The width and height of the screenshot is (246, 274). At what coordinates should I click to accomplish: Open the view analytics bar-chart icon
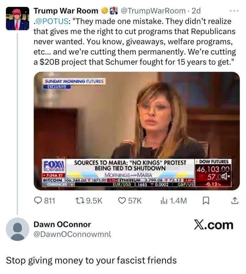pos(164,200)
